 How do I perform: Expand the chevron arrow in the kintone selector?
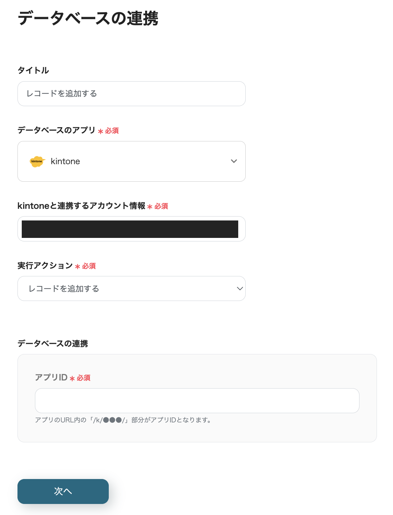point(234,161)
